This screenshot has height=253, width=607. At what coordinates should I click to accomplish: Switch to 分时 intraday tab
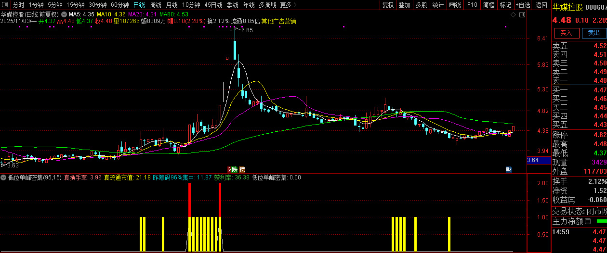coord(18,5)
